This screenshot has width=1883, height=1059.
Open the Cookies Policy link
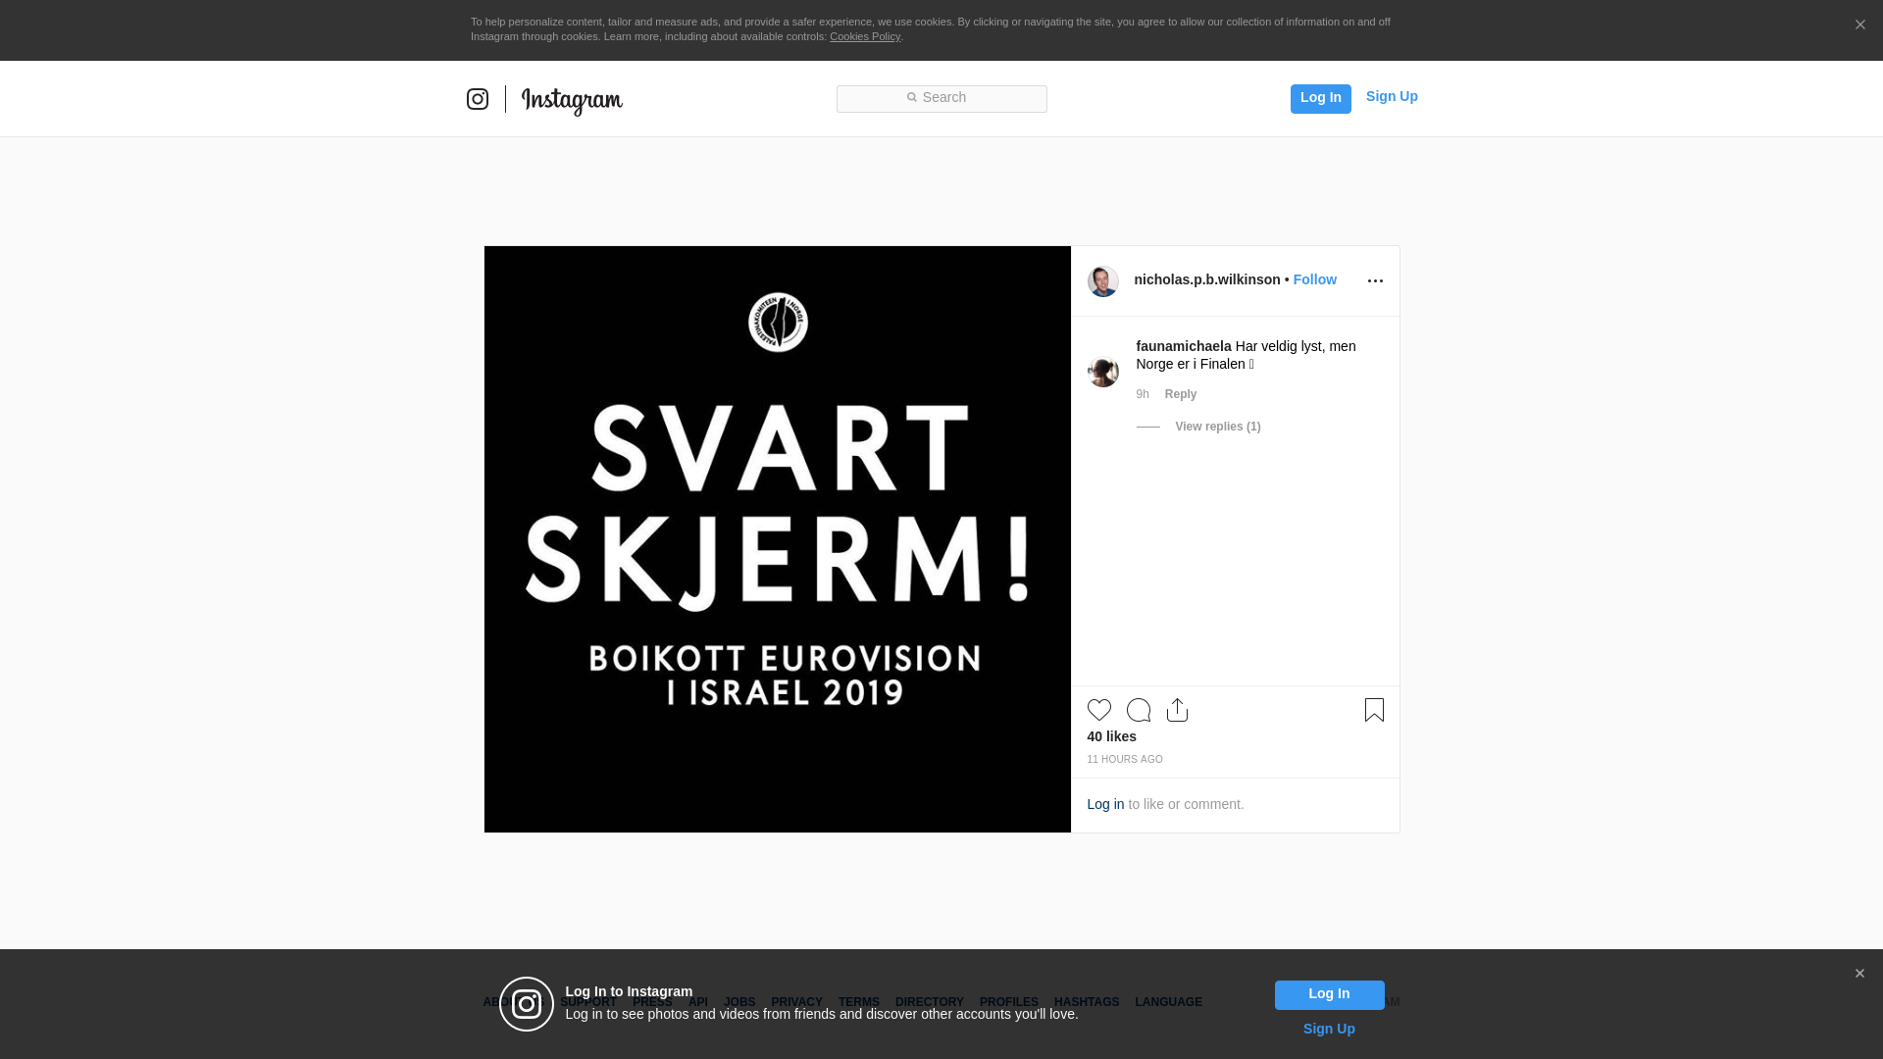[865, 36]
